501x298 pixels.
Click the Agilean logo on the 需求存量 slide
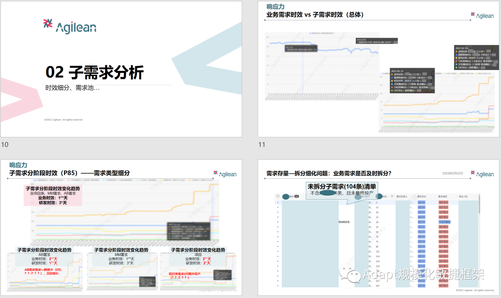[482, 174]
